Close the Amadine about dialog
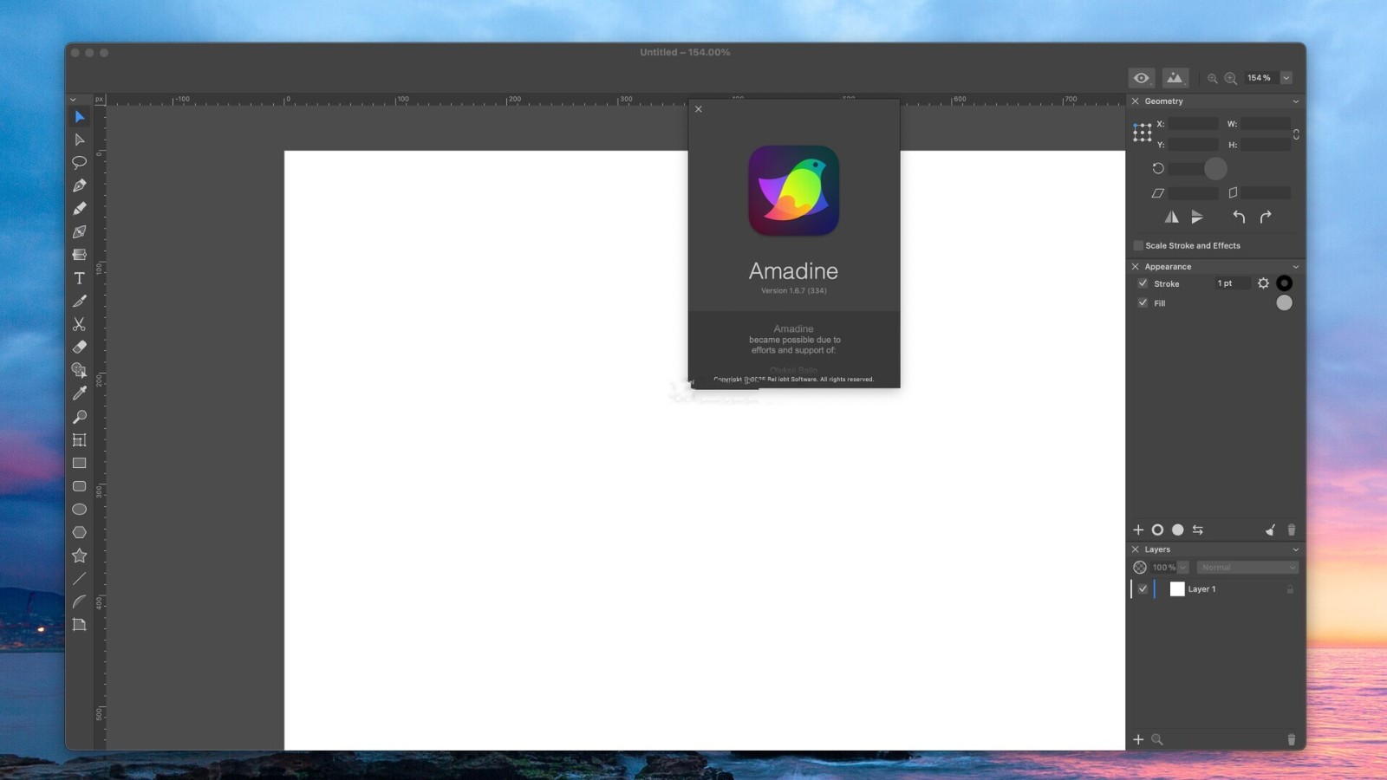Viewport: 1387px width, 780px height. point(699,109)
